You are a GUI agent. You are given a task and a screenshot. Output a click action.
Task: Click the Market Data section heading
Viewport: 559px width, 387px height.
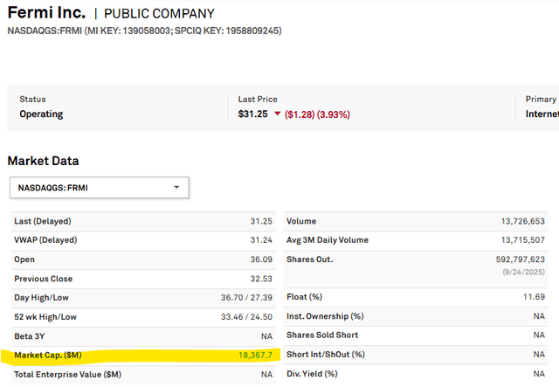click(43, 161)
